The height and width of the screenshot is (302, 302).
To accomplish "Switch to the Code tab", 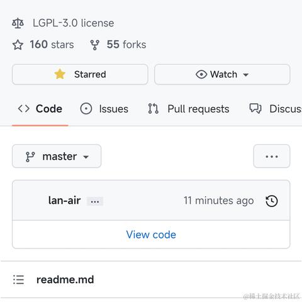I will 40,109.
